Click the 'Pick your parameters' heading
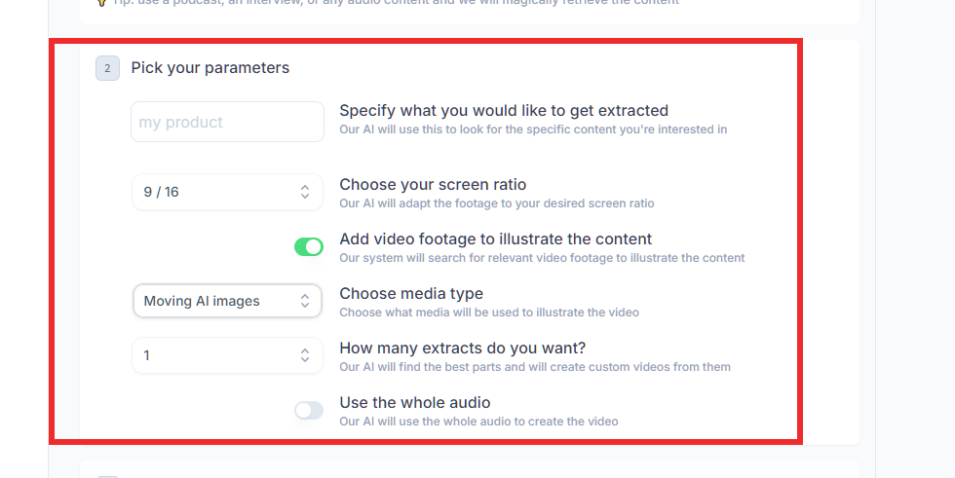This screenshot has width=955, height=478. (210, 68)
